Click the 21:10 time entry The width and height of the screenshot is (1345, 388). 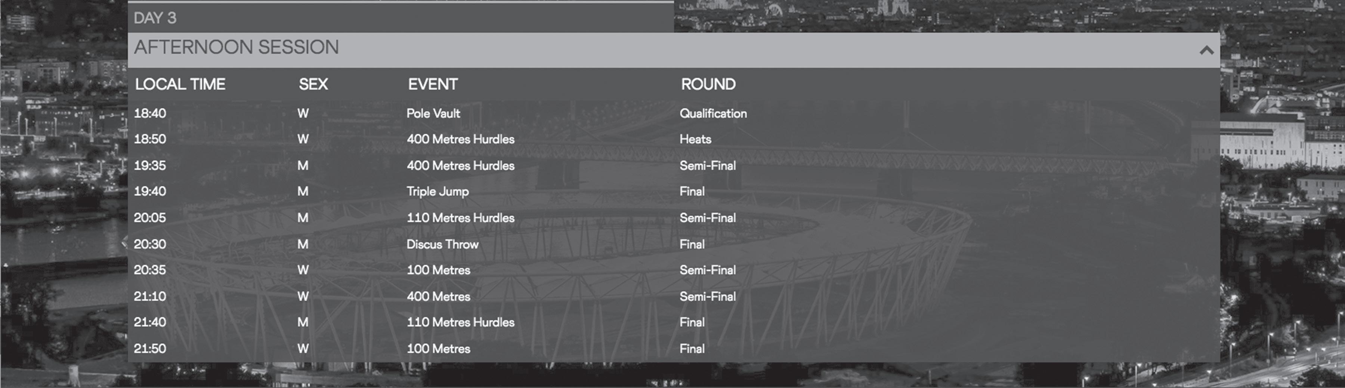coord(150,296)
